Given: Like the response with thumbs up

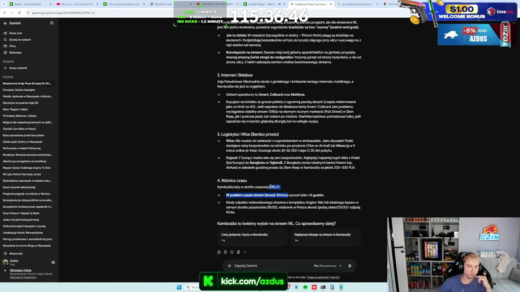Looking at the screenshot, I should pyautogui.click(x=219, y=252).
